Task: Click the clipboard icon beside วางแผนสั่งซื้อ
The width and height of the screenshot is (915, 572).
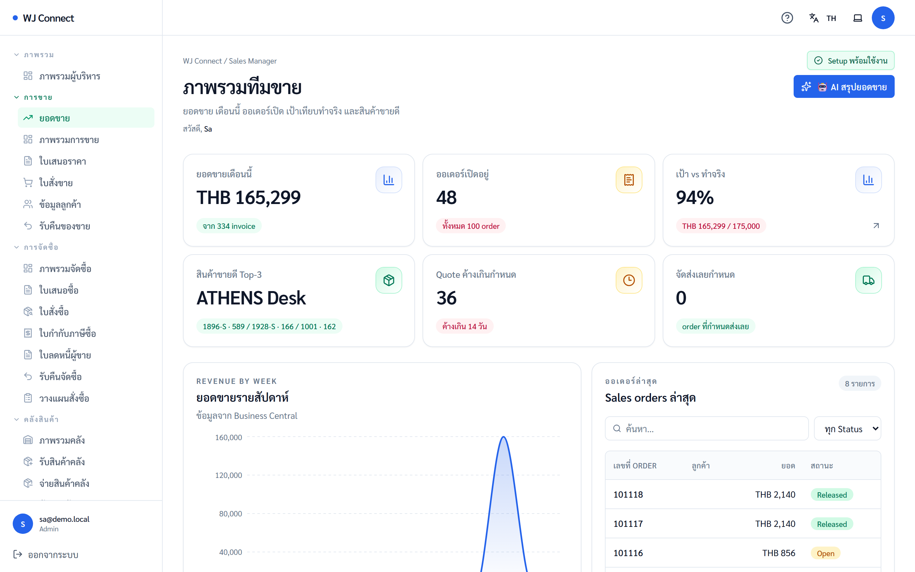Action: click(x=28, y=398)
